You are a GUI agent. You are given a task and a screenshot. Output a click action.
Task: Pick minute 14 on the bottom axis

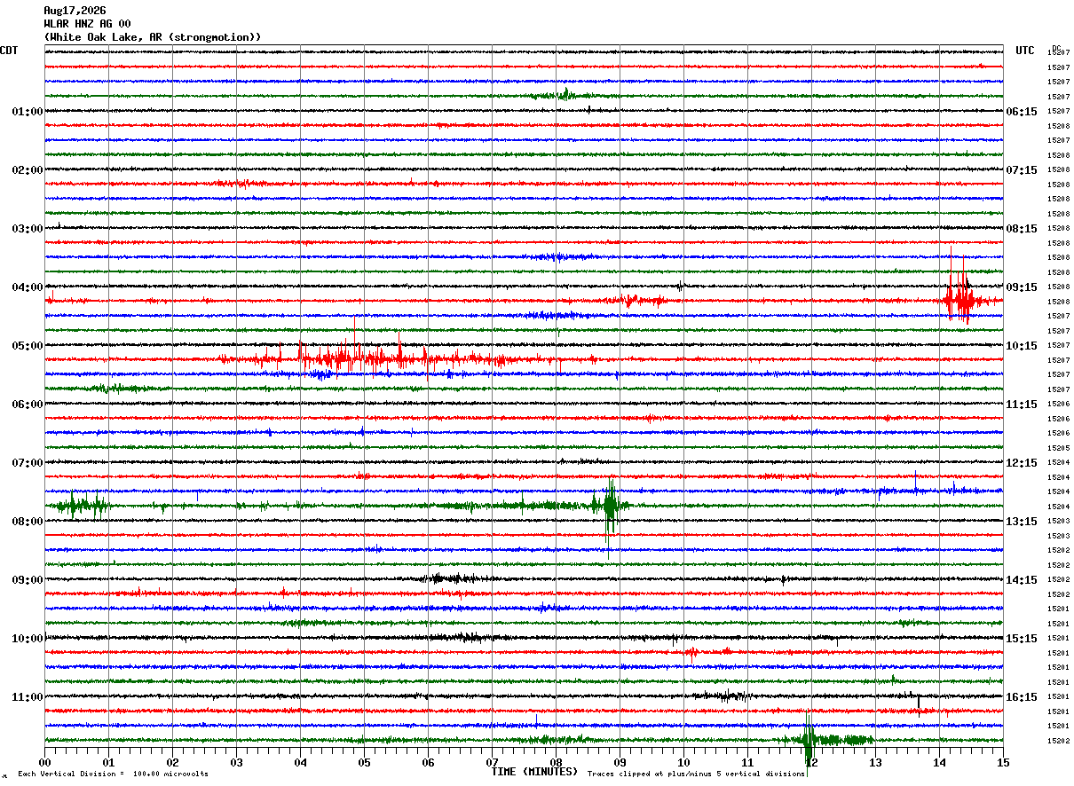(939, 762)
